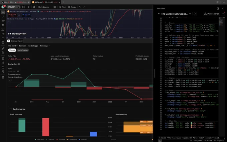This screenshot has height=142, width=227.
Task: Expand the Indicators favorites dropdown arrow
Action: point(51,7)
